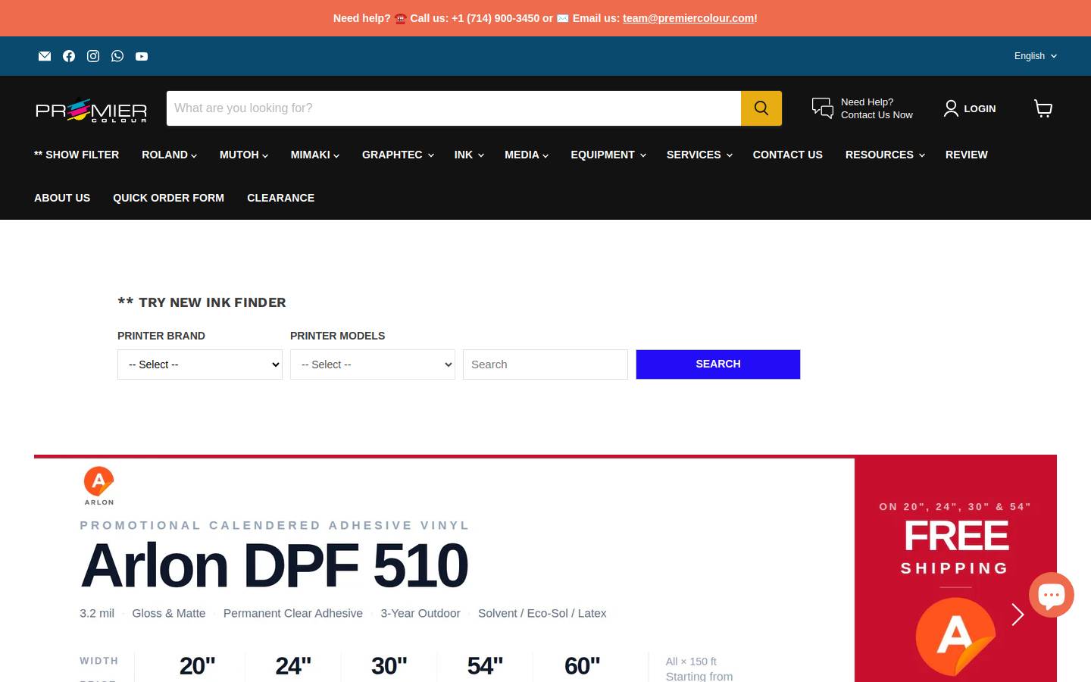The width and height of the screenshot is (1091, 682).
Task: Expand the INK menu
Action: pyautogui.click(x=468, y=155)
